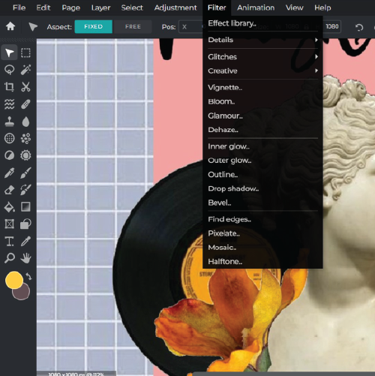Select the Crop tool
Viewport: 375px width, 376px height.
coord(10,87)
